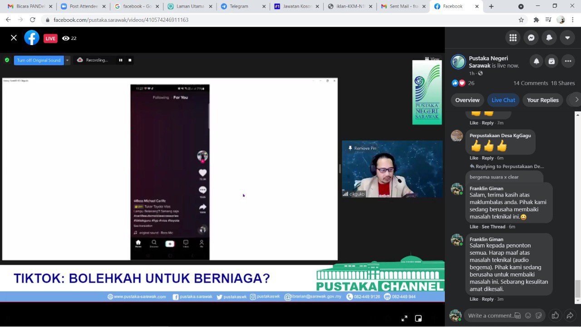581x327 pixels.
Task: Click the address bar URL
Action: [x=121, y=20]
